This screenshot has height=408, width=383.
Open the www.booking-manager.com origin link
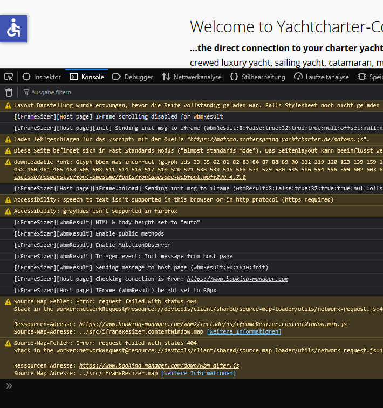tap(237, 279)
